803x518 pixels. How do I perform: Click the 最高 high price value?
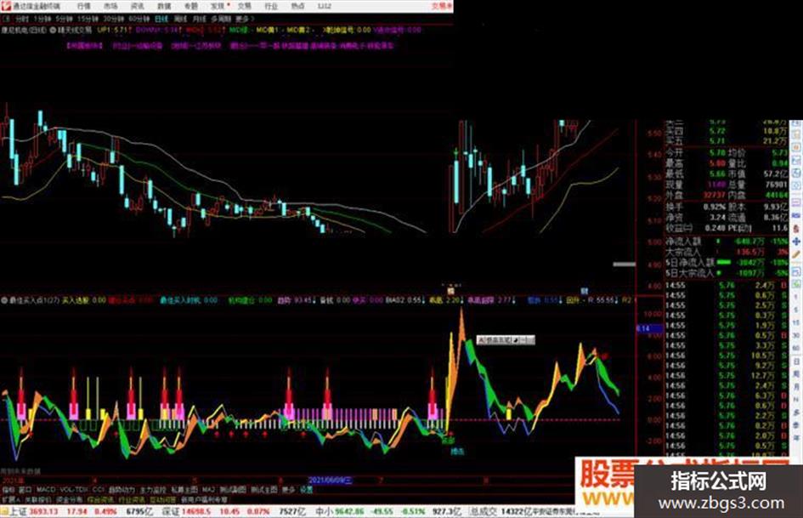point(717,163)
